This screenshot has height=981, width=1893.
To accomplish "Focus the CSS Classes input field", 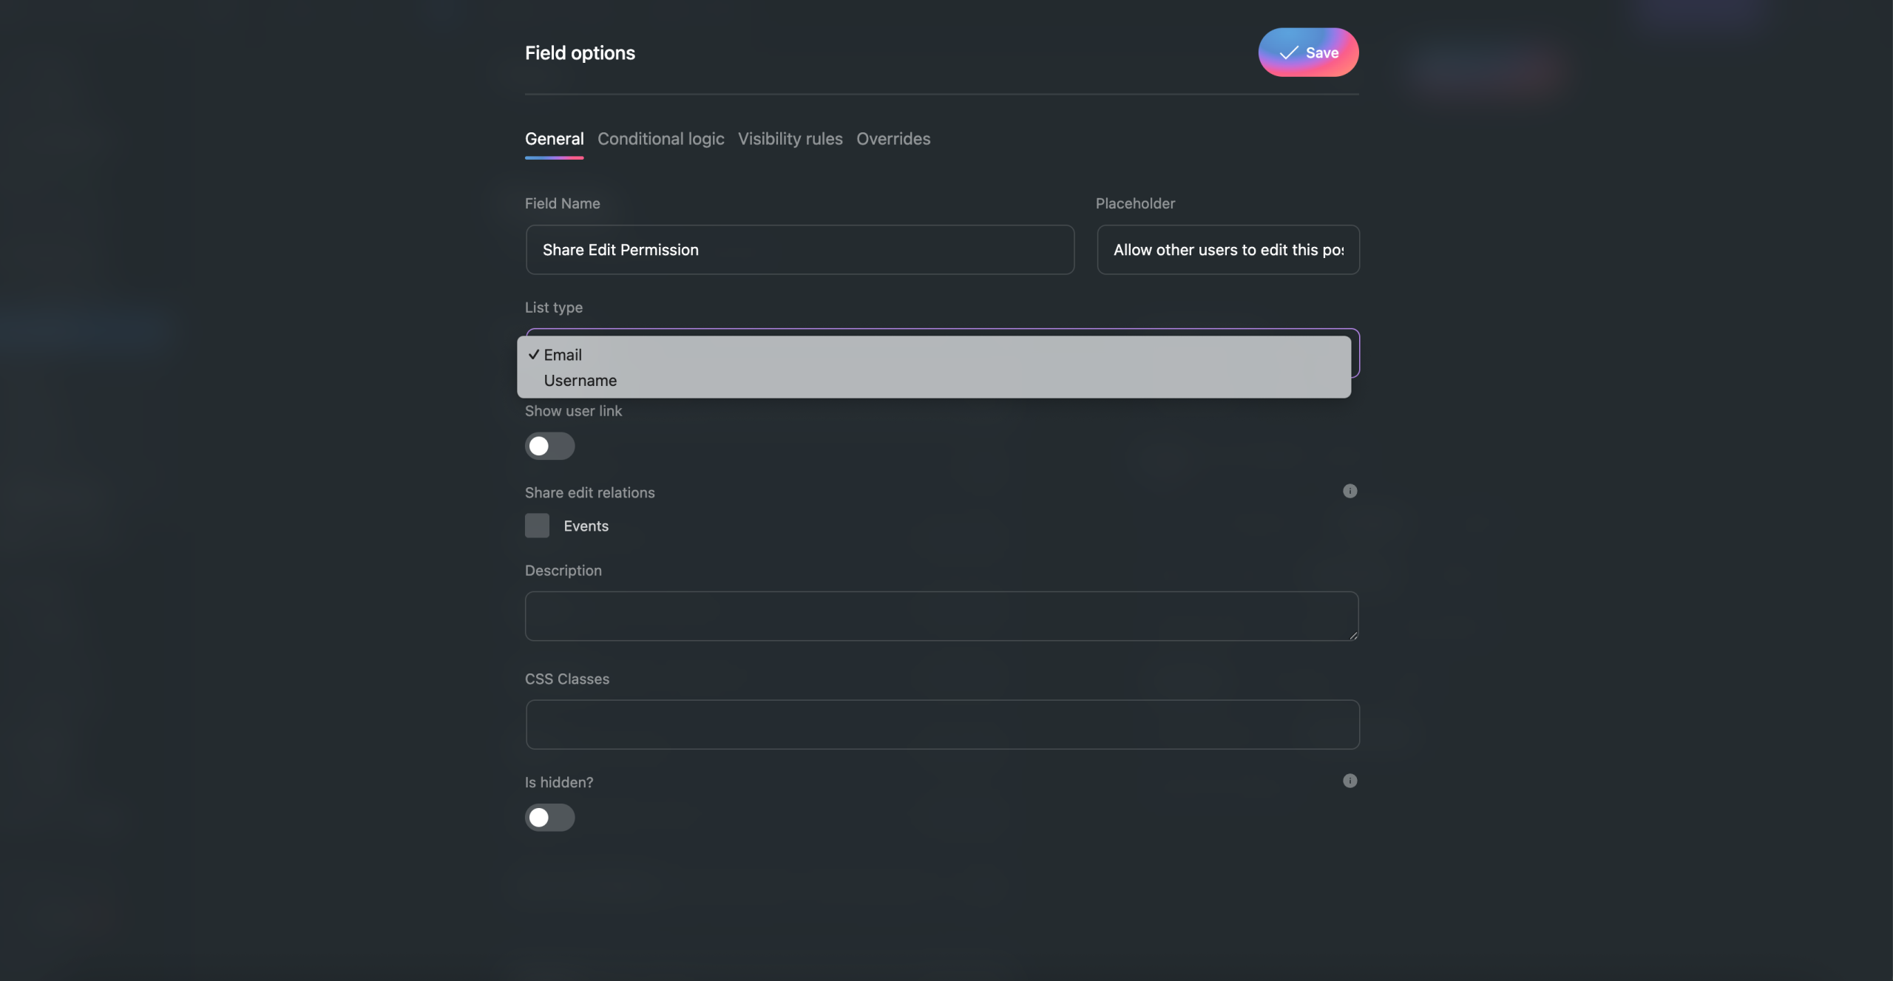I will [942, 724].
